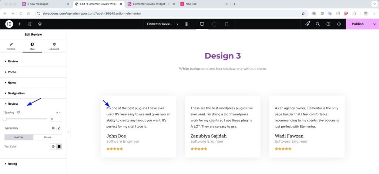379x174 pixels.
Task: Open page settings gear icon
Action: pos(187,24)
